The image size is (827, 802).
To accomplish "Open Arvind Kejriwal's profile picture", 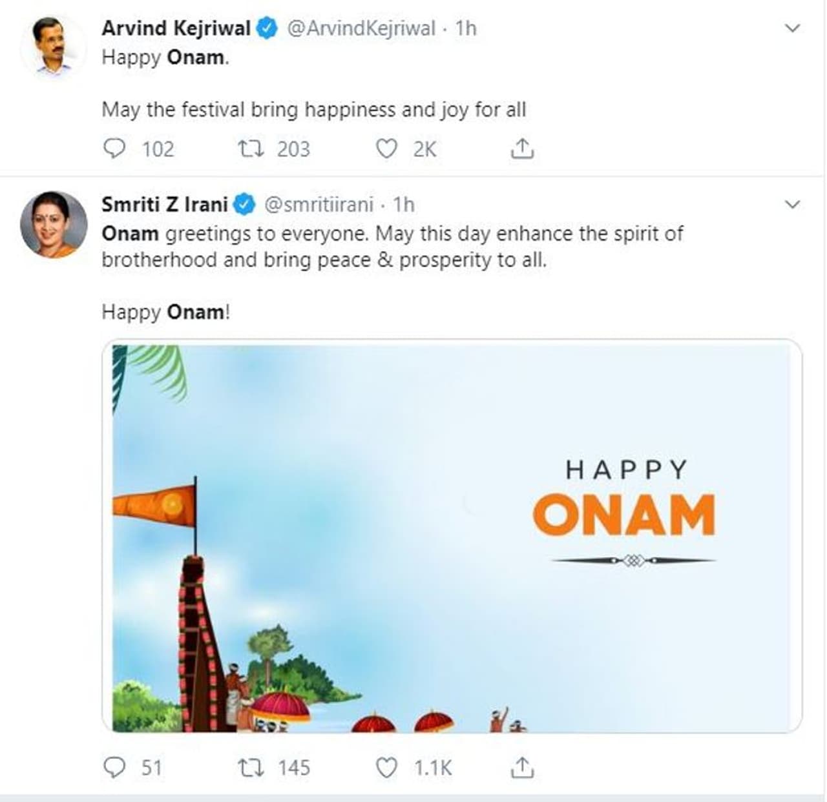I will (x=54, y=47).
